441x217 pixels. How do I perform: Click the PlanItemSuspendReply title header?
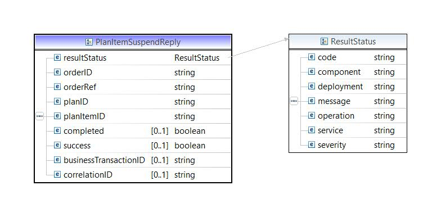(x=133, y=42)
